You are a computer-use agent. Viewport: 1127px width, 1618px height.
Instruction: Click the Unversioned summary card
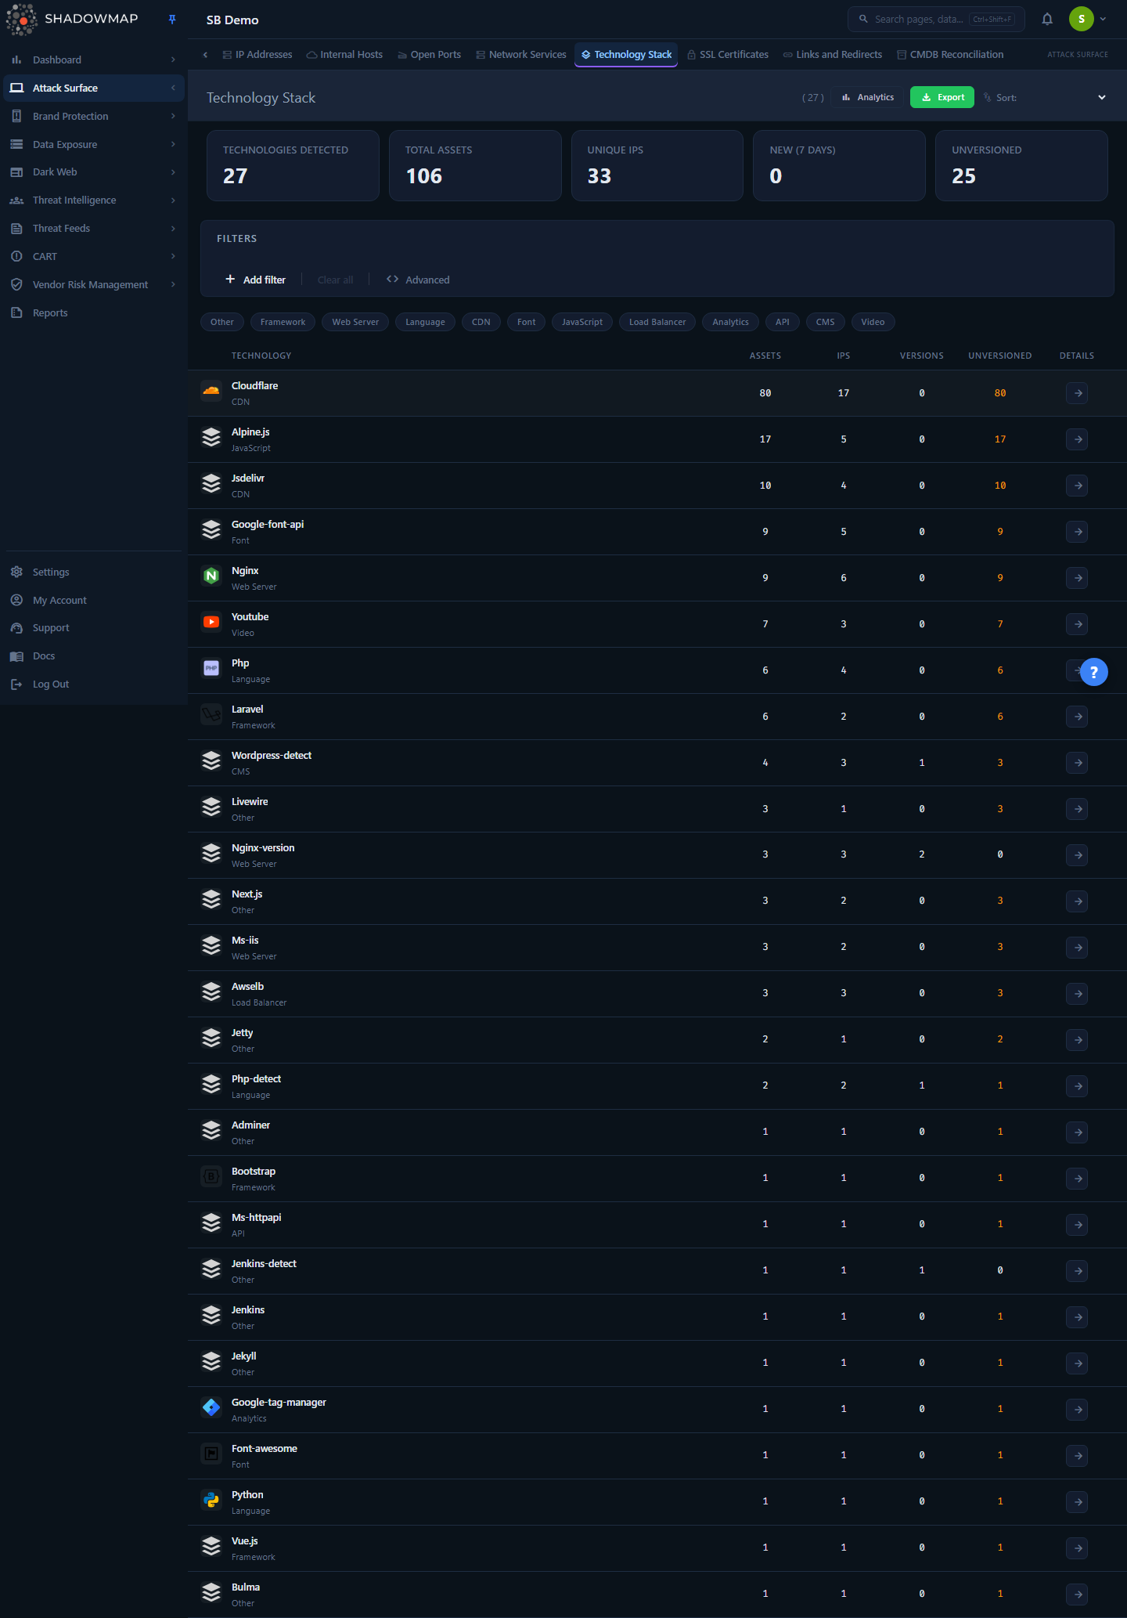1021,165
